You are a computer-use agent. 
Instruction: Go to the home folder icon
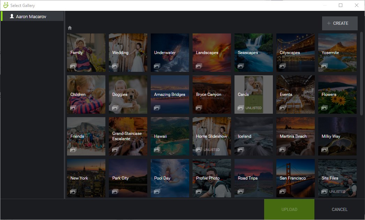[69, 28]
